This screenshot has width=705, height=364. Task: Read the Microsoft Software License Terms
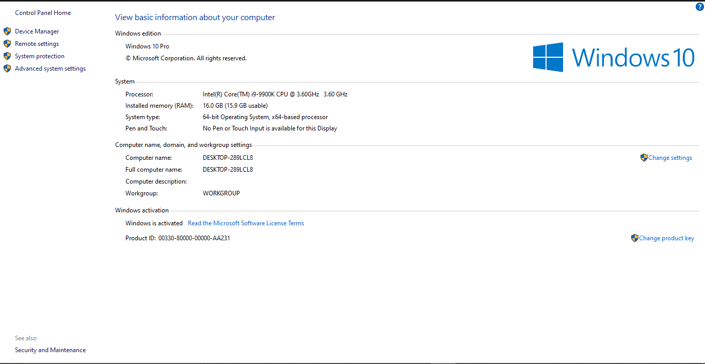pyautogui.click(x=246, y=223)
